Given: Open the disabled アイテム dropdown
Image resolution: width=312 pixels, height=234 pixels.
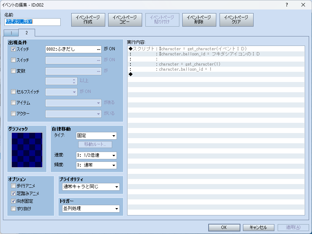Looking at the screenshot, I should (x=73, y=103).
